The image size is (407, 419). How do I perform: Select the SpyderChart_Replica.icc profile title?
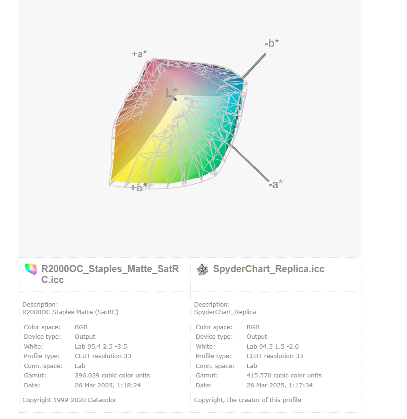tap(268, 269)
